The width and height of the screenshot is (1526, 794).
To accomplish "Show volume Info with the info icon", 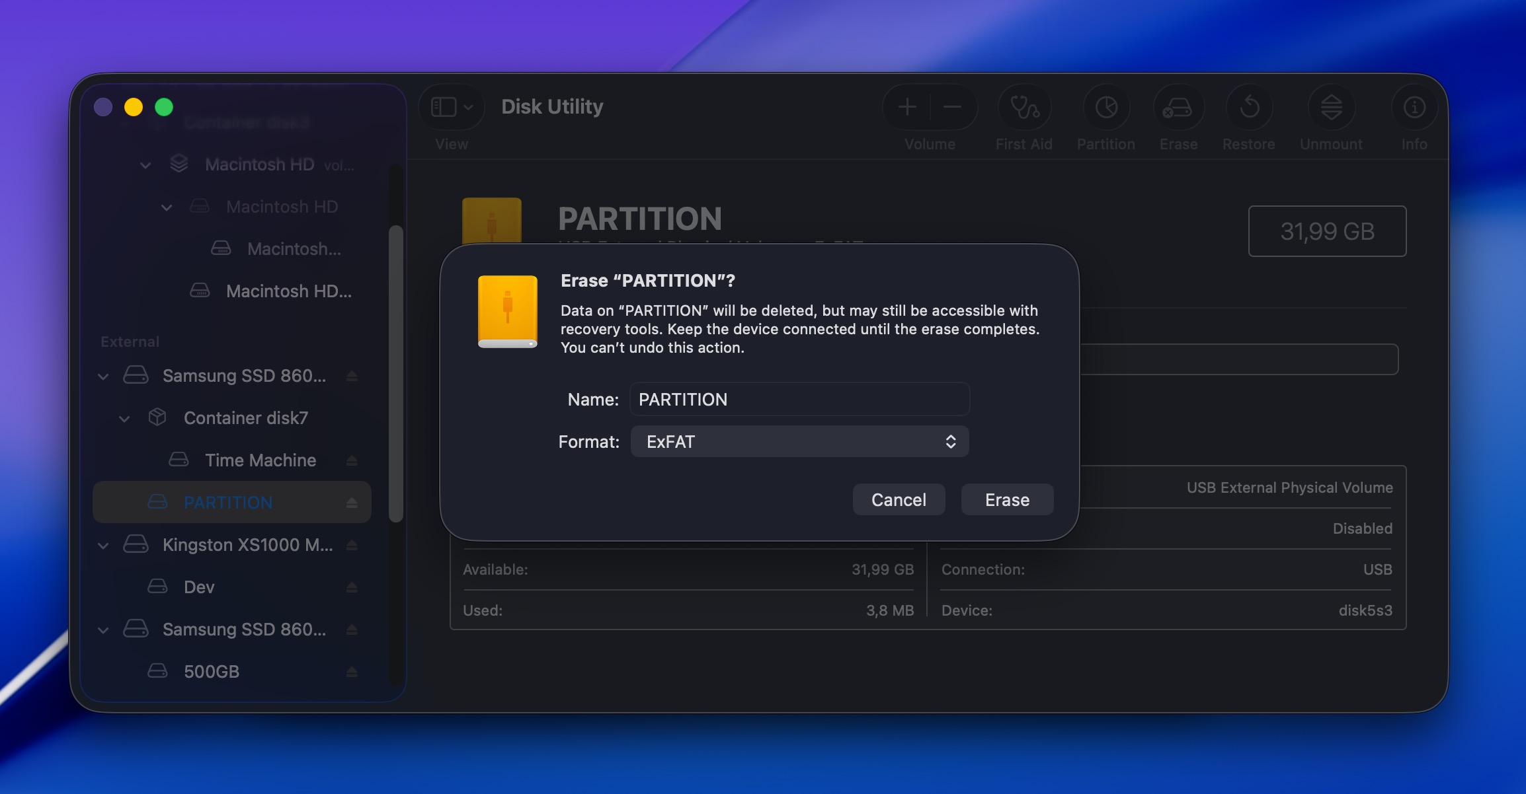I will coord(1414,107).
